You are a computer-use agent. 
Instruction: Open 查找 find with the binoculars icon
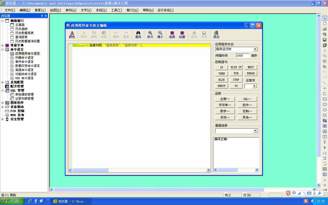pos(138,35)
